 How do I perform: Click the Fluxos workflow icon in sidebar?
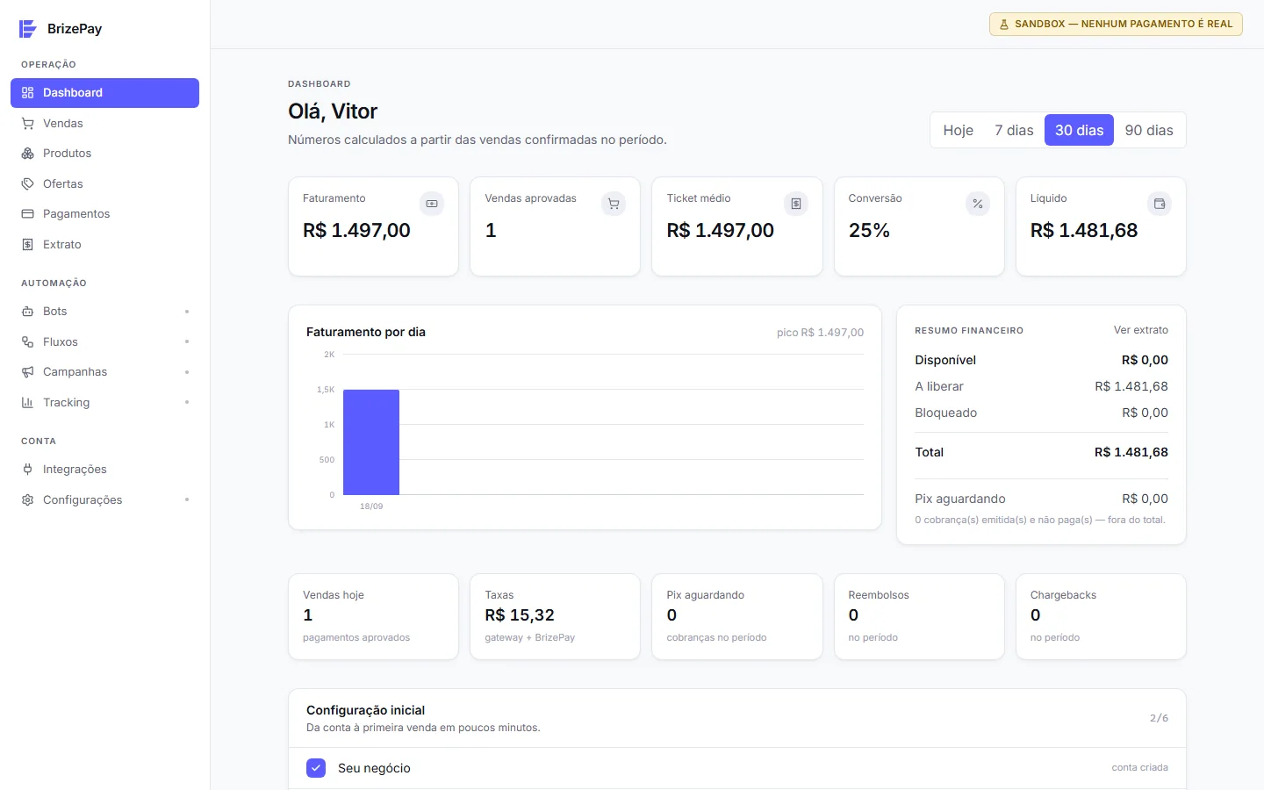(x=27, y=342)
